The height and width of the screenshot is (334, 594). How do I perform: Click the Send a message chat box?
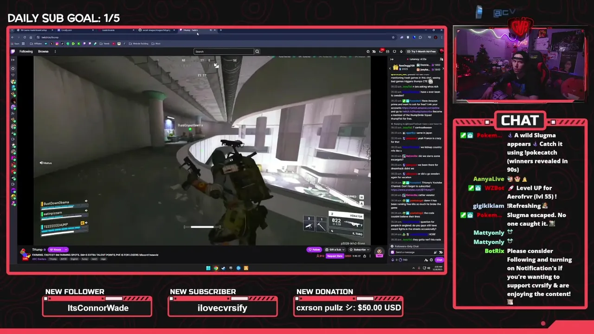(416, 252)
